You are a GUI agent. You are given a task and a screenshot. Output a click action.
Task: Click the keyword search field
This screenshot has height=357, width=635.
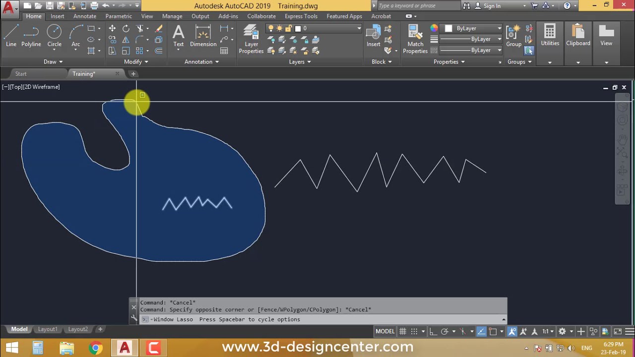(x=418, y=6)
